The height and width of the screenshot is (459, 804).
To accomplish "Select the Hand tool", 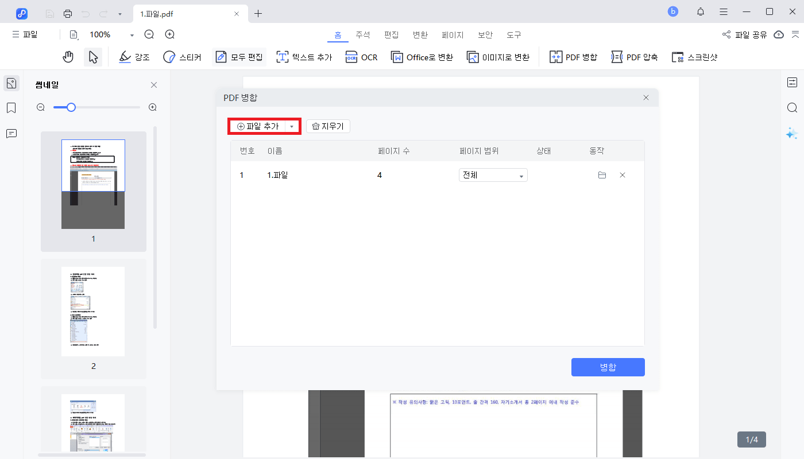I will coord(68,57).
